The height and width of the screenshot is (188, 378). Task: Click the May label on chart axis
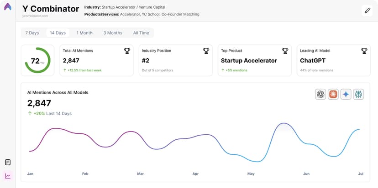point(251,173)
